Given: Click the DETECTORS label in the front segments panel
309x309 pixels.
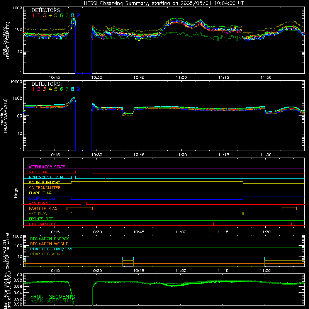Looking at the screenshot, I should (47, 10).
